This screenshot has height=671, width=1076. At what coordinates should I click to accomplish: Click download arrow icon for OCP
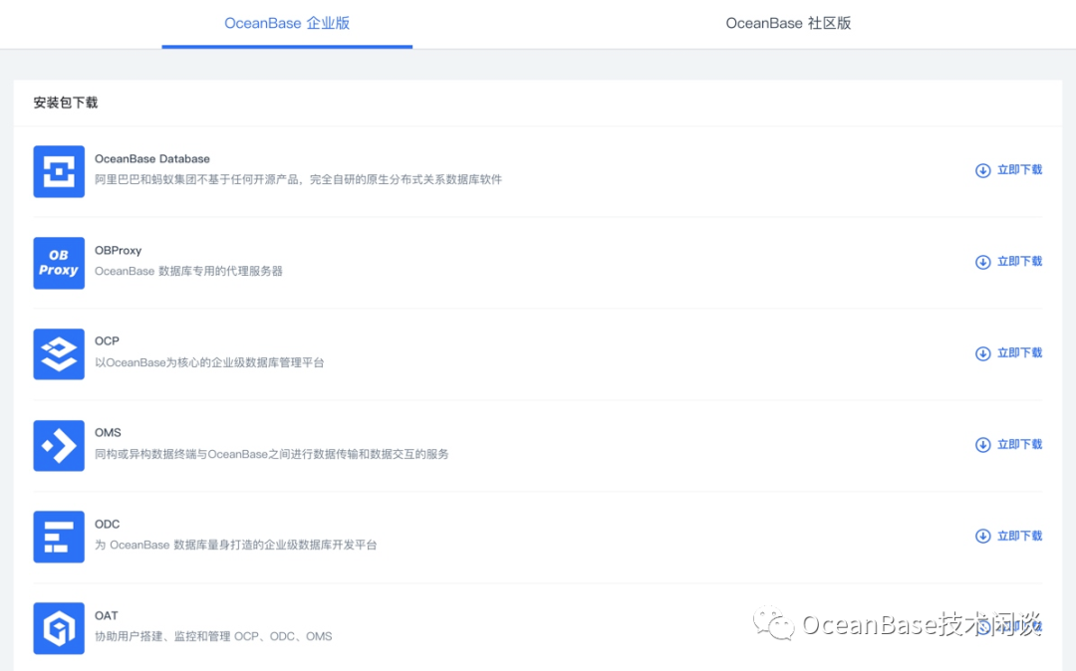(x=982, y=353)
